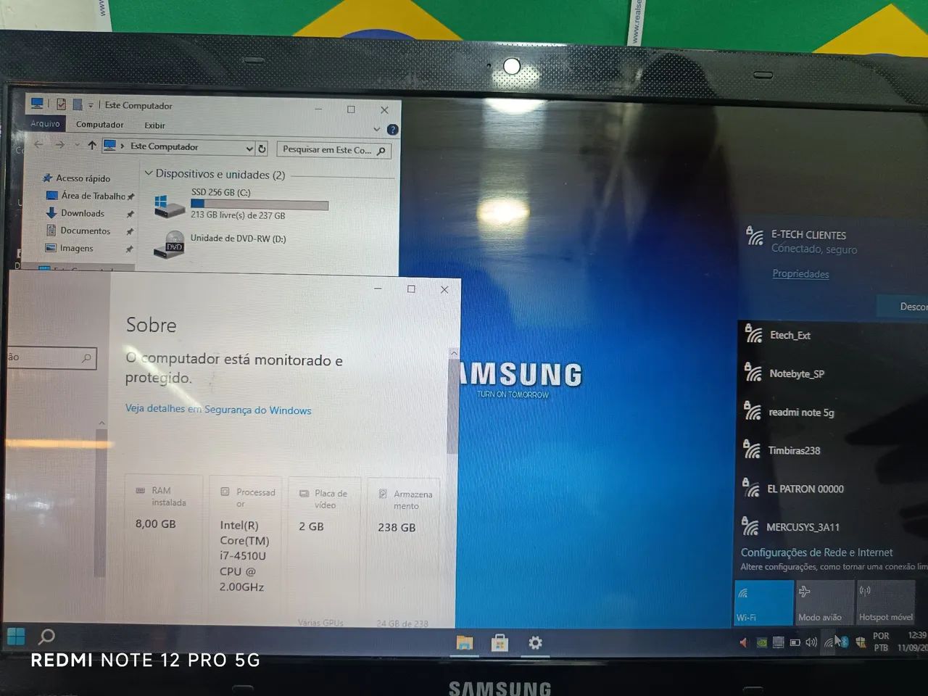Toggle the Wi-Fi quick action tile
Image resolution: width=928 pixels, height=696 pixels.
tap(764, 602)
